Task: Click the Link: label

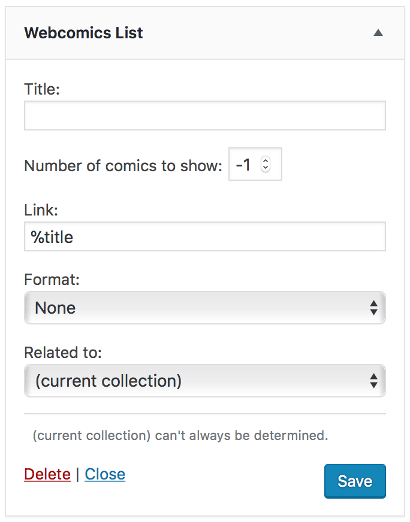Action: pyautogui.click(x=41, y=210)
